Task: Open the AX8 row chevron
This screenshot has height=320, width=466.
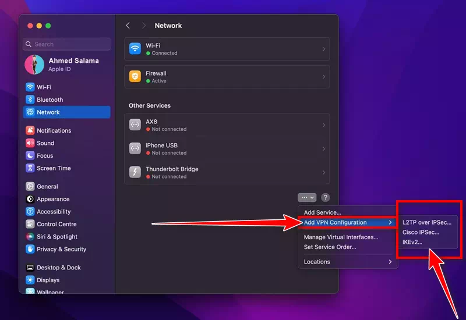Action: [324, 125]
